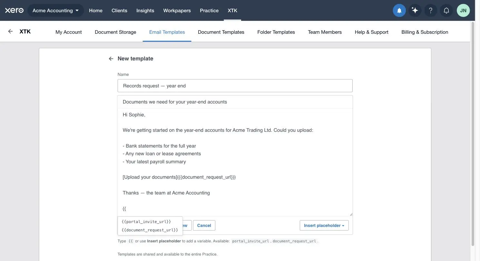Open the Clients menu
Image resolution: width=480 pixels, height=261 pixels.
coord(119,11)
